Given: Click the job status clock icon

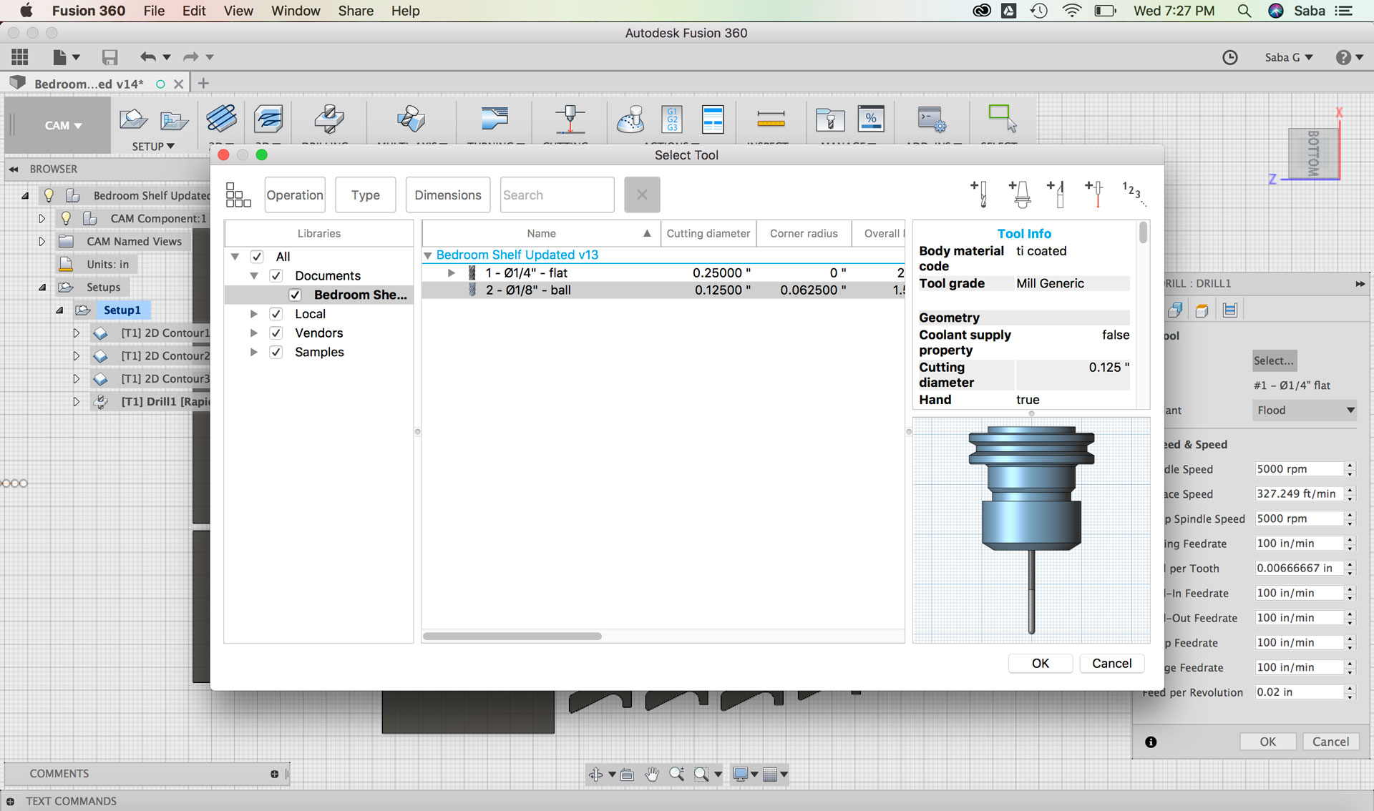Looking at the screenshot, I should click(1229, 57).
